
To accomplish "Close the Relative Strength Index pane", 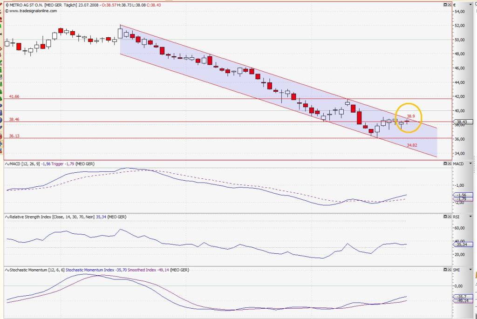I will 450,217.
